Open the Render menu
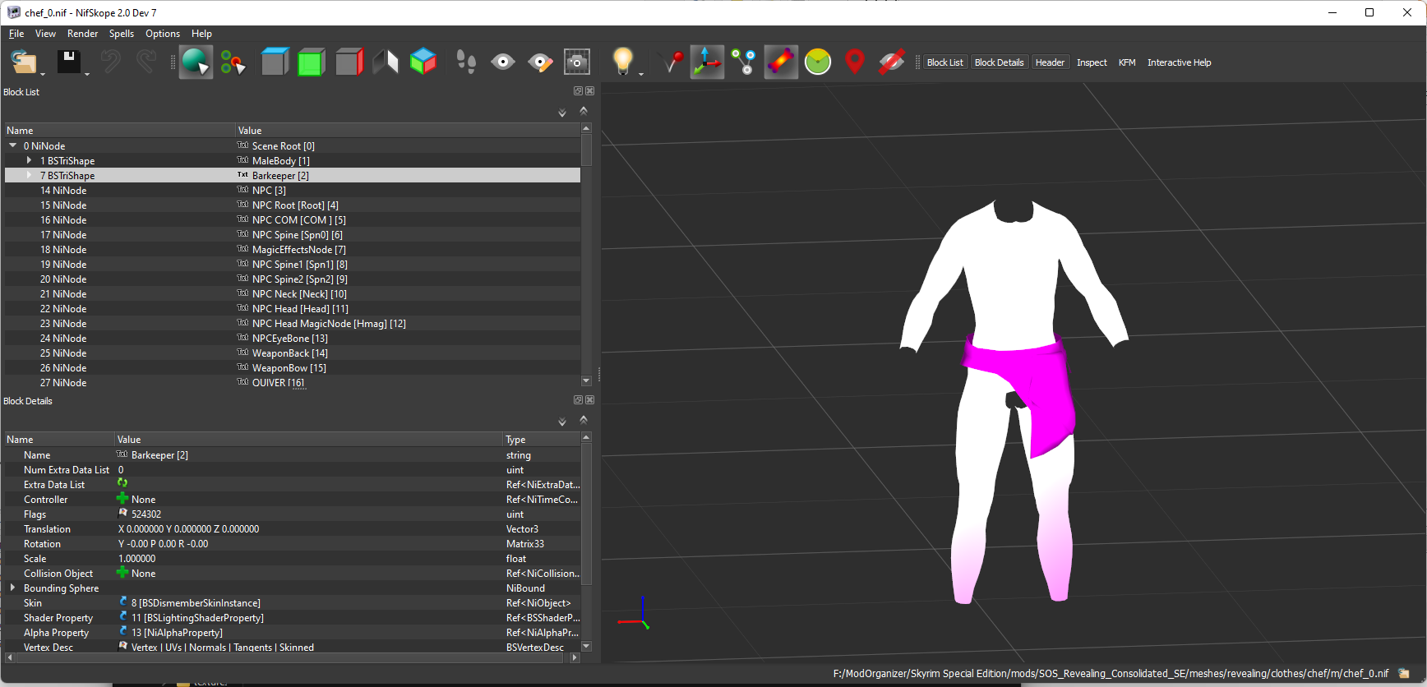The height and width of the screenshot is (687, 1427). pyautogui.click(x=82, y=34)
